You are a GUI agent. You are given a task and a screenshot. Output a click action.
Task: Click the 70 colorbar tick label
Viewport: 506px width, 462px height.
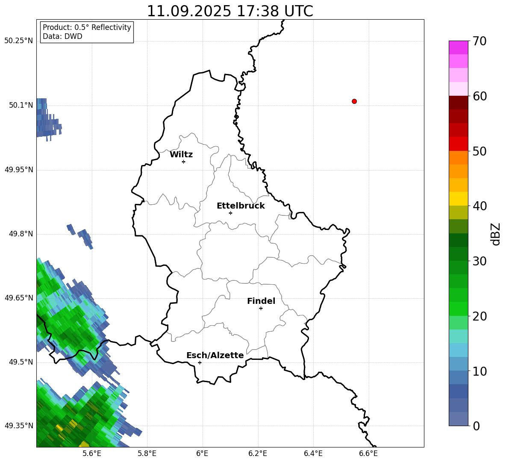480,41
